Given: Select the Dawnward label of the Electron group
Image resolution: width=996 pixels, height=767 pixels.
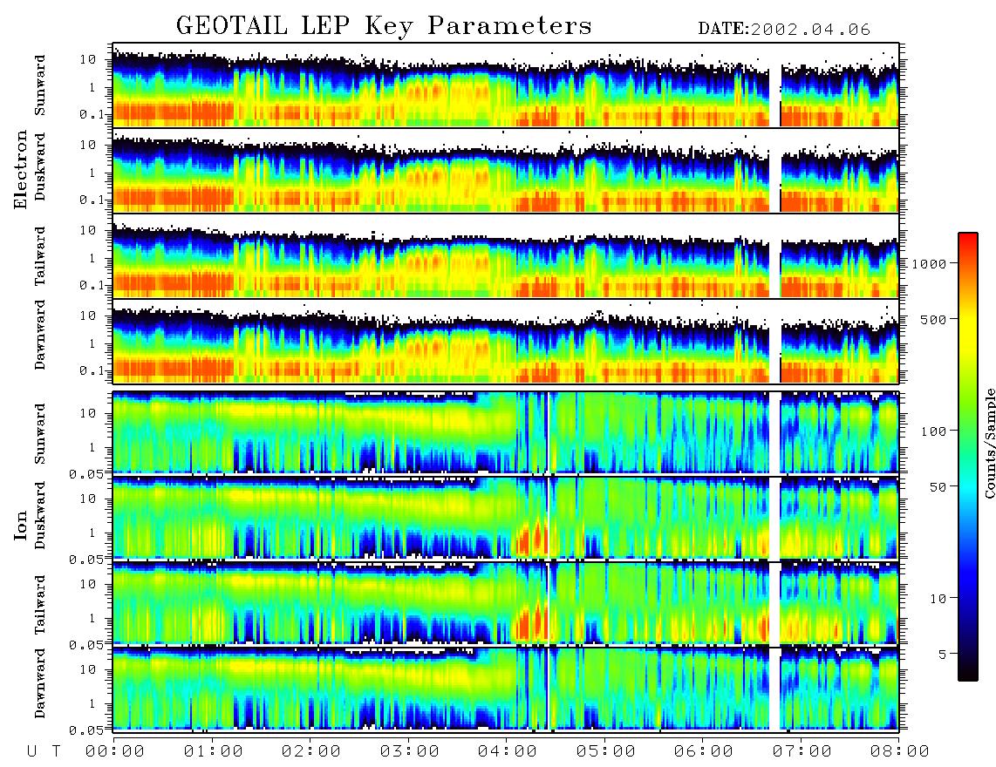Looking at the screenshot, I should tap(40, 335).
